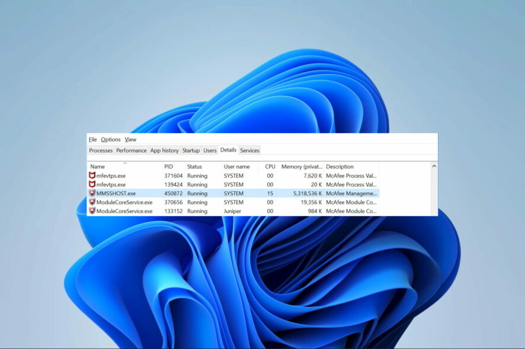Switch to the Processes tab
This screenshot has height=349, width=525.
point(101,150)
